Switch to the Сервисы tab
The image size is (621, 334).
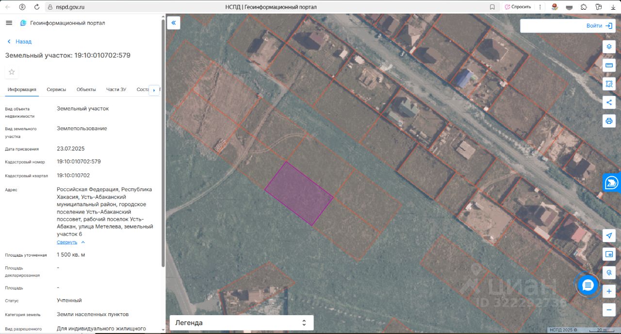pyautogui.click(x=56, y=90)
